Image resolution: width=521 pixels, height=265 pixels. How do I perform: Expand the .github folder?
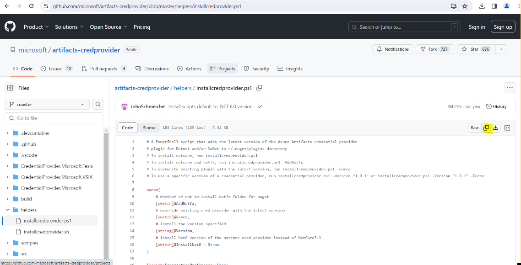tap(8, 144)
